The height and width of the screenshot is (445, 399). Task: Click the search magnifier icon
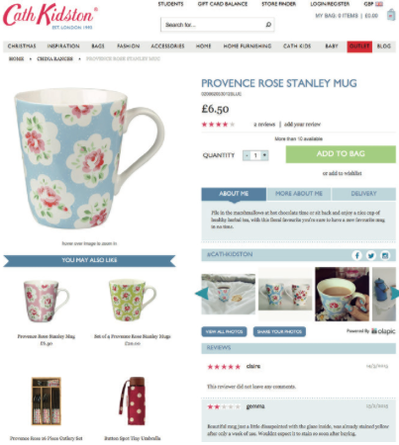pos(268,25)
